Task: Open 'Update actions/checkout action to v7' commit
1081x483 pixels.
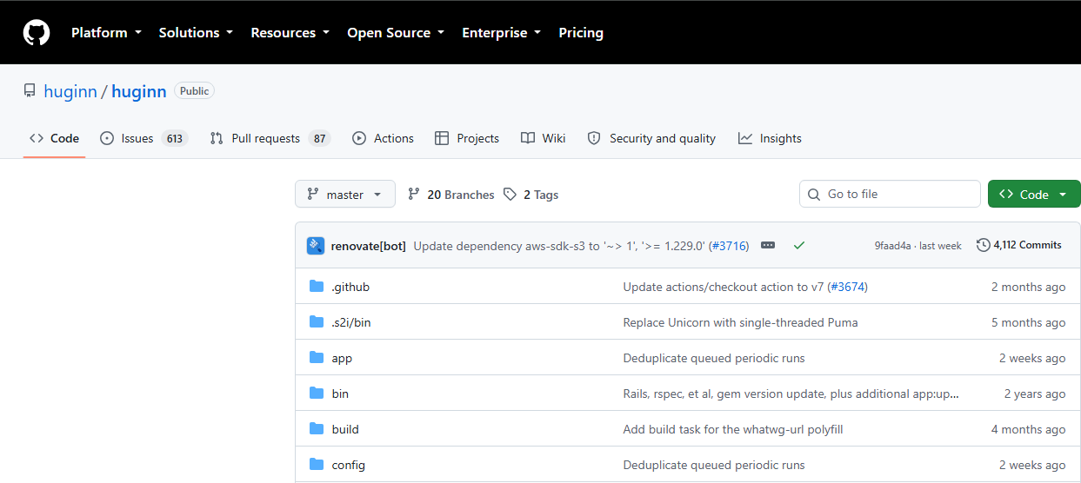Action: [x=723, y=287]
